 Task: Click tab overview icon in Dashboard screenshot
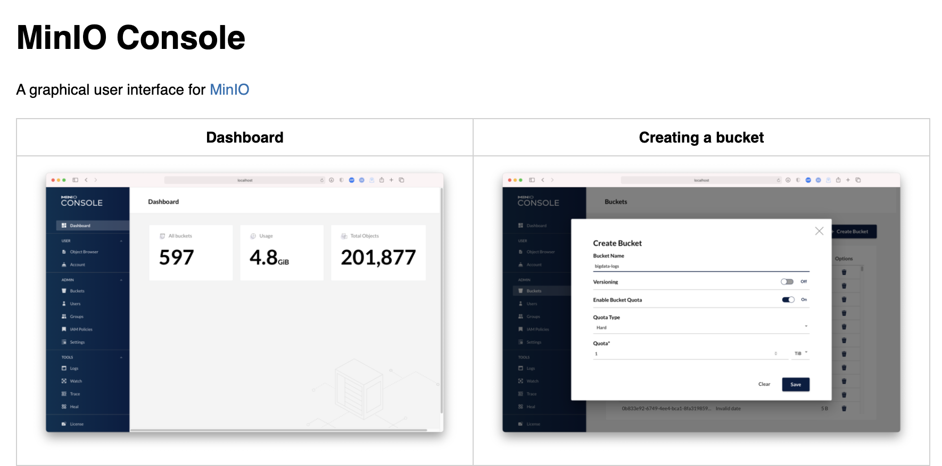(x=401, y=180)
